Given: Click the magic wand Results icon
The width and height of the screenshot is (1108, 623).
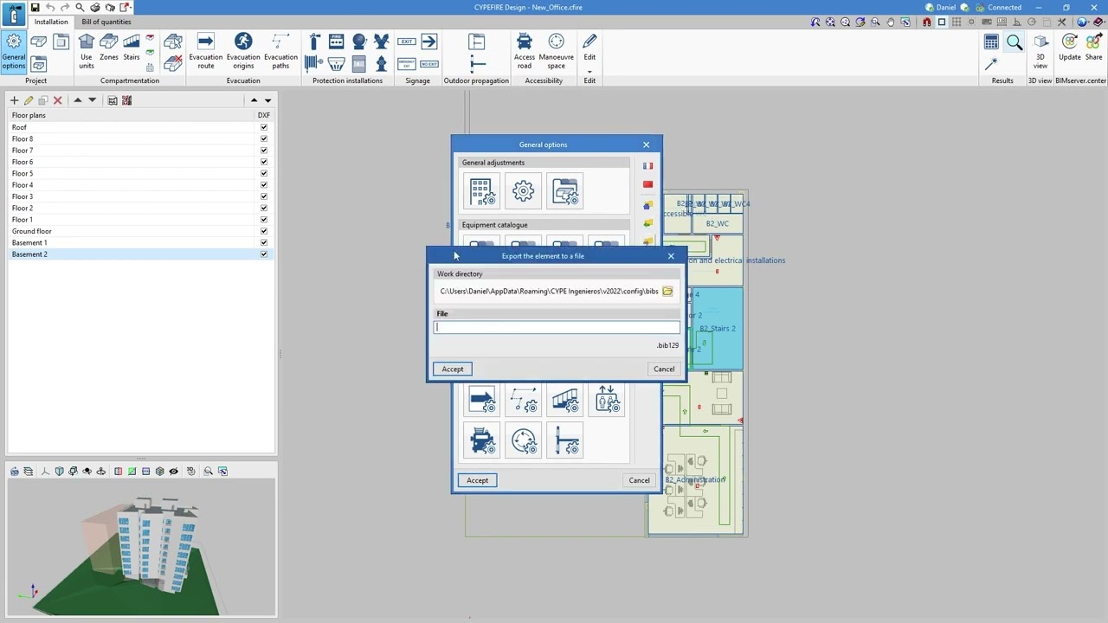Looking at the screenshot, I should (992, 64).
